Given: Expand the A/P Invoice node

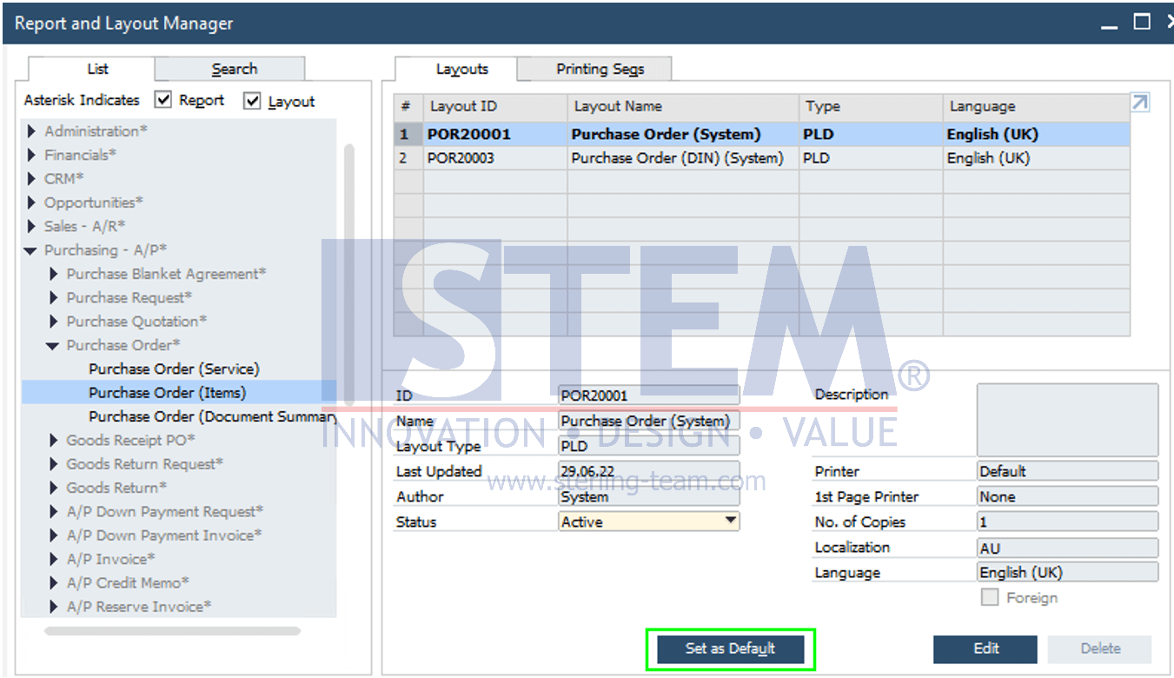Looking at the screenshot, I should coord(54,559).
